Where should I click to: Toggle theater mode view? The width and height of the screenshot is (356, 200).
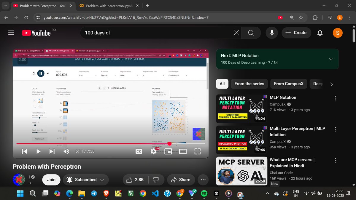point(182,151)
